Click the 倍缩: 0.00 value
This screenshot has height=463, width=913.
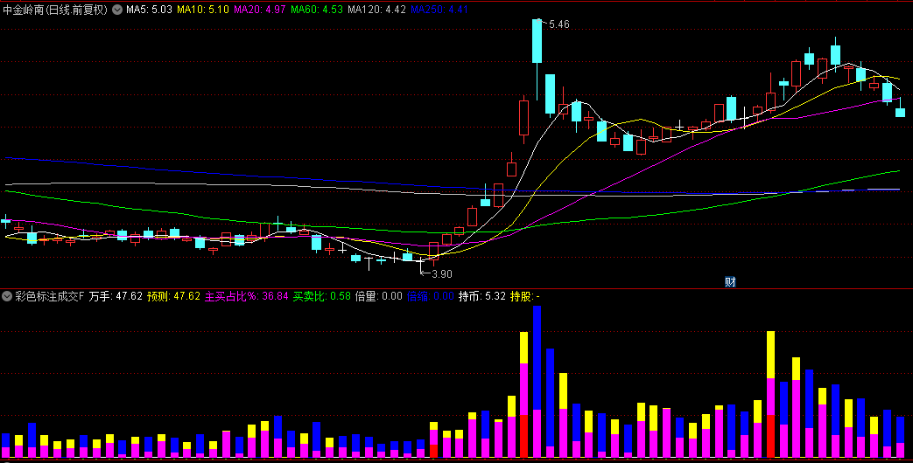coord(431,296)
